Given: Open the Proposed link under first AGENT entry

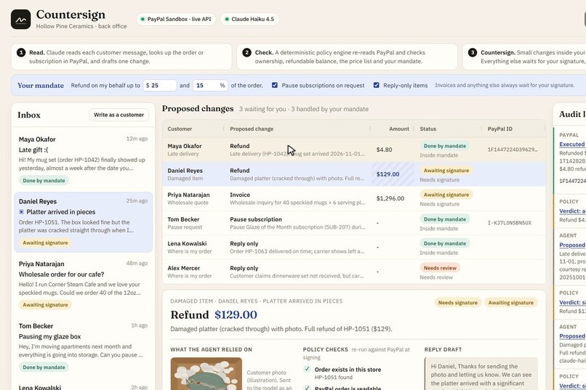Looking at the screenshot, I should click(572, 245).
